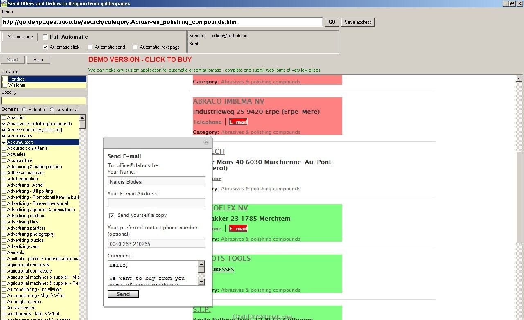This screenshot has width=524, height=320.
Task: Enable the Full Automatic checkbox
Action: click(x=45, y=37)
